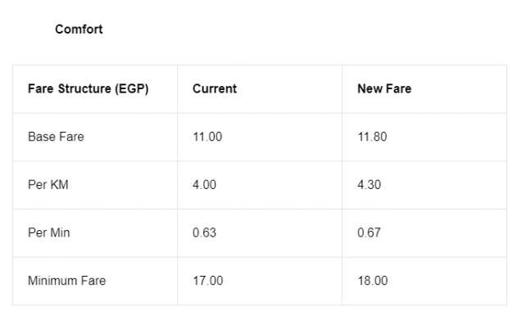Click the new Per KM value 4.30

pos(369,185)
